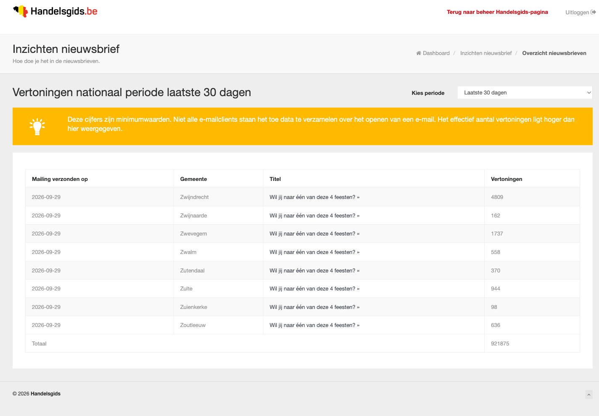Click the 98 vertoningen value
Viewport: 599px width, 416px height.
click(x=494, y=307)
